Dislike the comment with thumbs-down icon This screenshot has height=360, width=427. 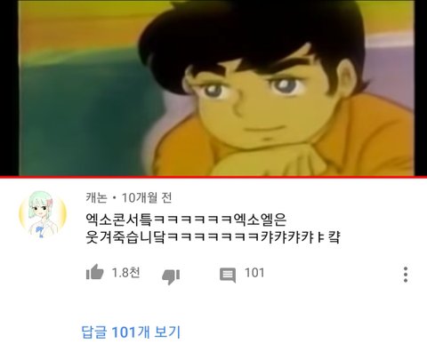171,276
